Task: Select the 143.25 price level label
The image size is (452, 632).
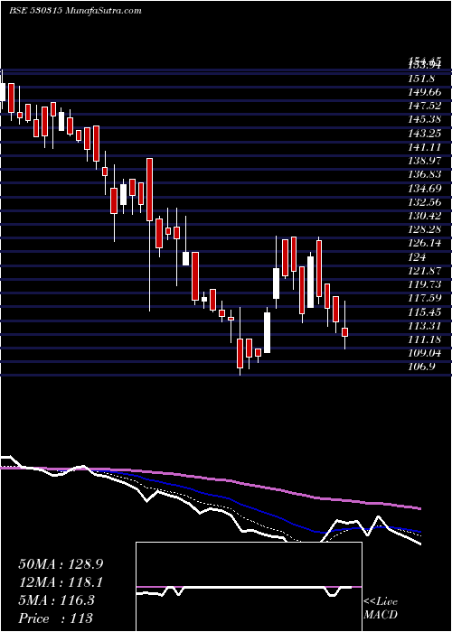Action: [x=424, y=134]
